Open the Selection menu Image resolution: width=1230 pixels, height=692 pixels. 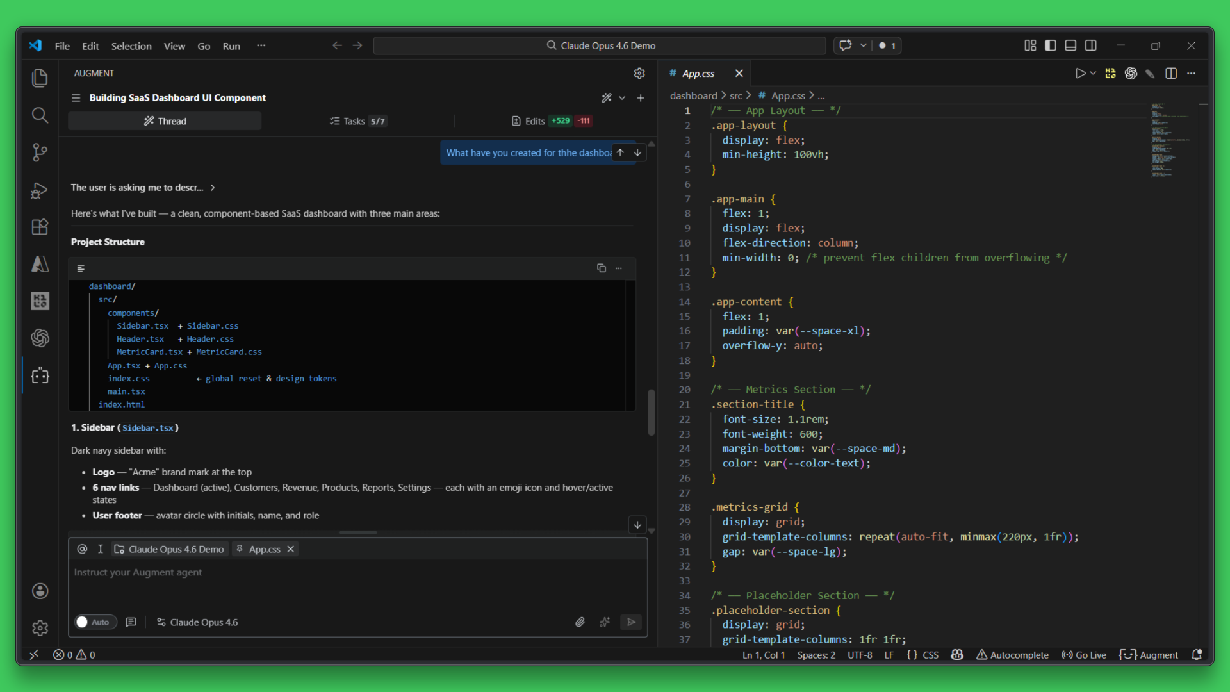(131, 46)
